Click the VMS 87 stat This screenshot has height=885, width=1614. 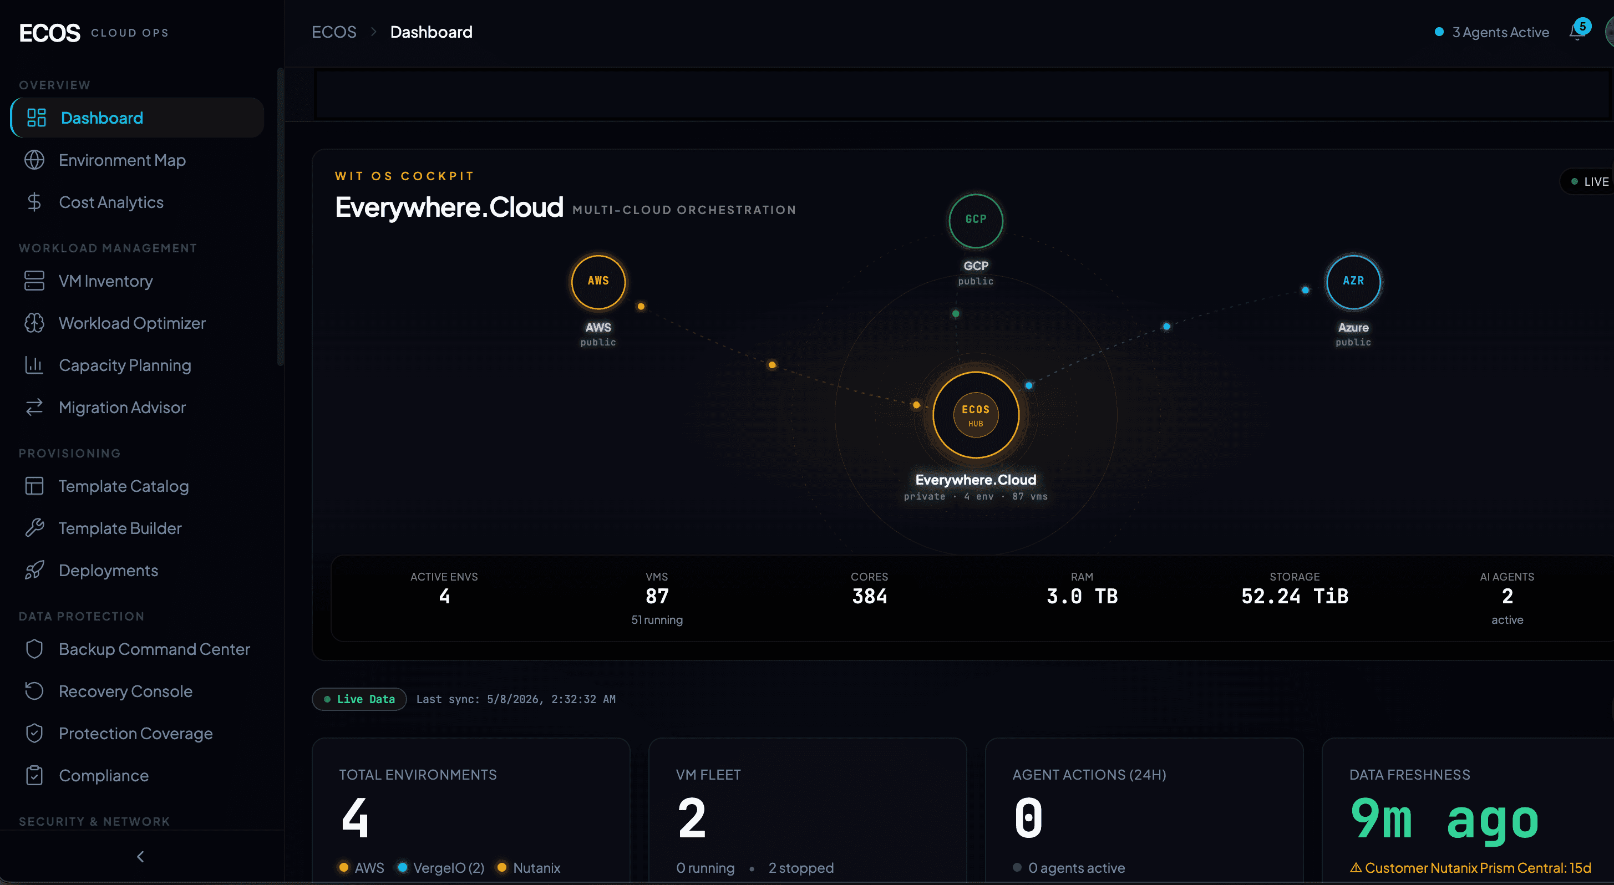coord(657,598)
